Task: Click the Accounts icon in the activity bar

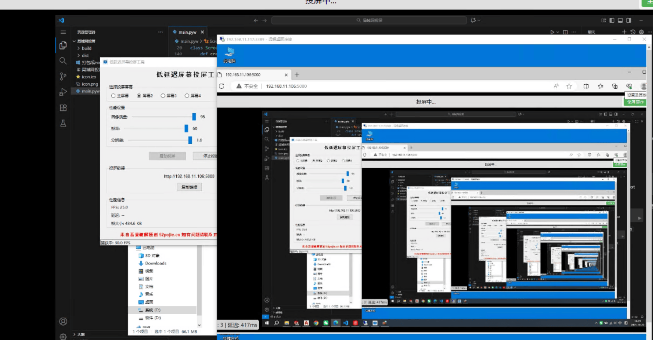Action: coord(63,321)
